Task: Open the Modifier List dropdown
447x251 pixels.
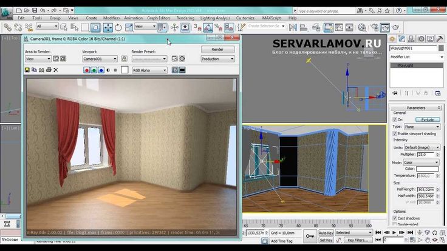Action: (417, 57)
